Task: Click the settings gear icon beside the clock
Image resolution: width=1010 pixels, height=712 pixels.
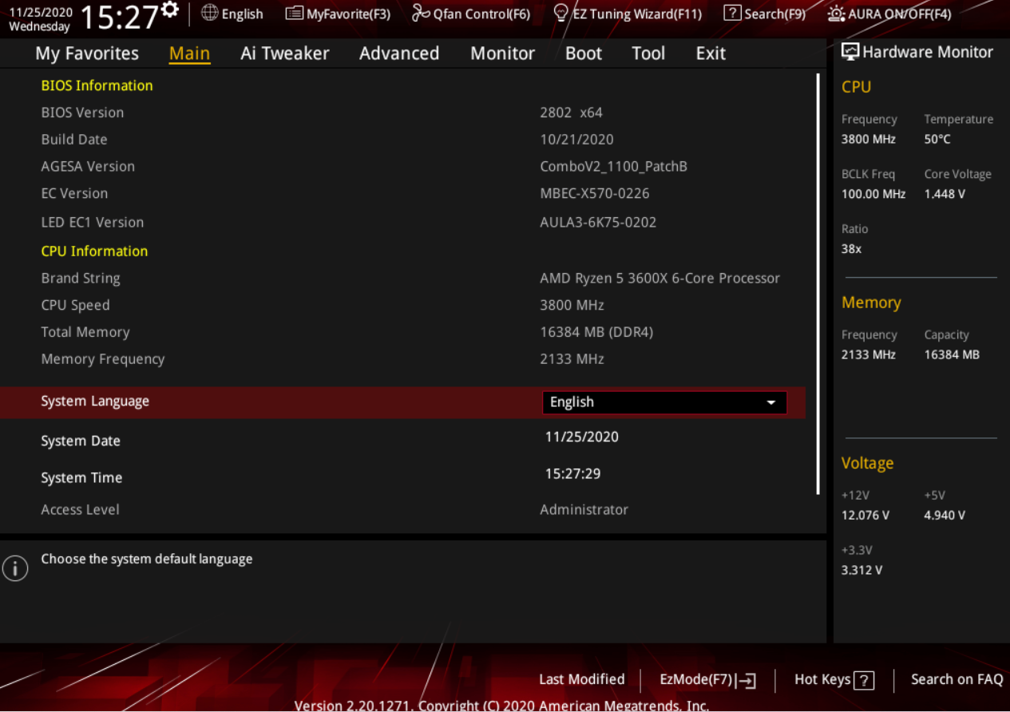Action: coord(169,10)
